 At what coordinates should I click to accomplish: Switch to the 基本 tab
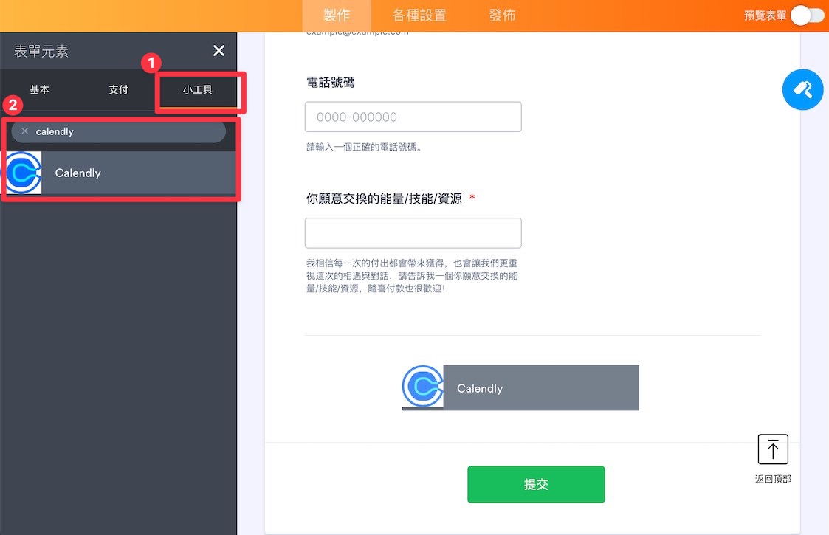tap(40, 89)
